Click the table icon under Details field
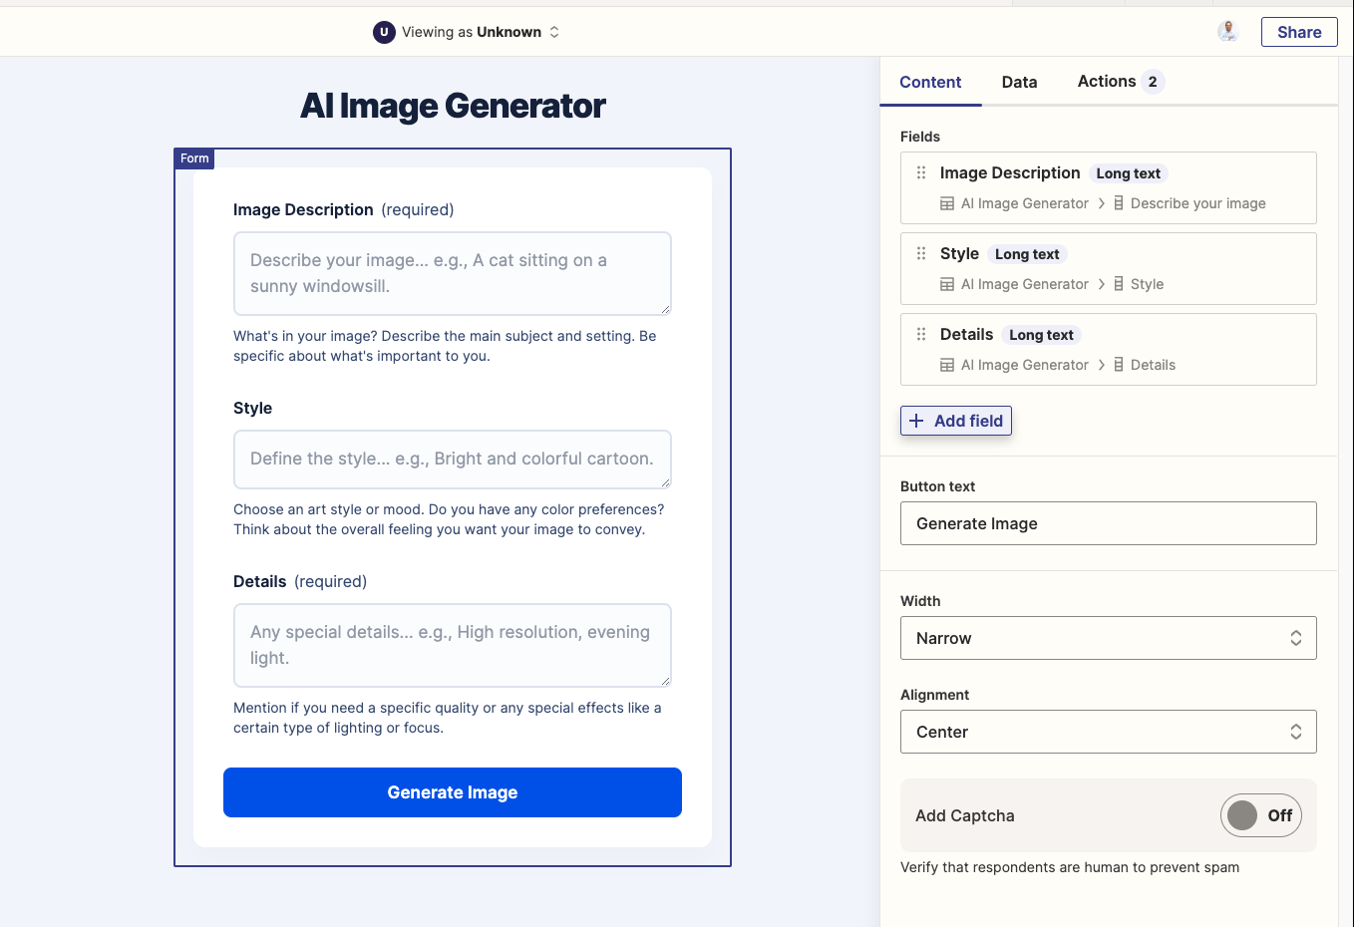Viewport: 1354px width, 927px height. (x=947, y=365)
